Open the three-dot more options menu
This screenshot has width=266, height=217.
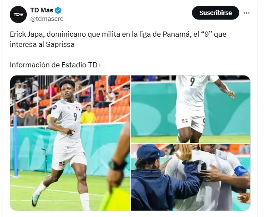click(x=246, y=13)
